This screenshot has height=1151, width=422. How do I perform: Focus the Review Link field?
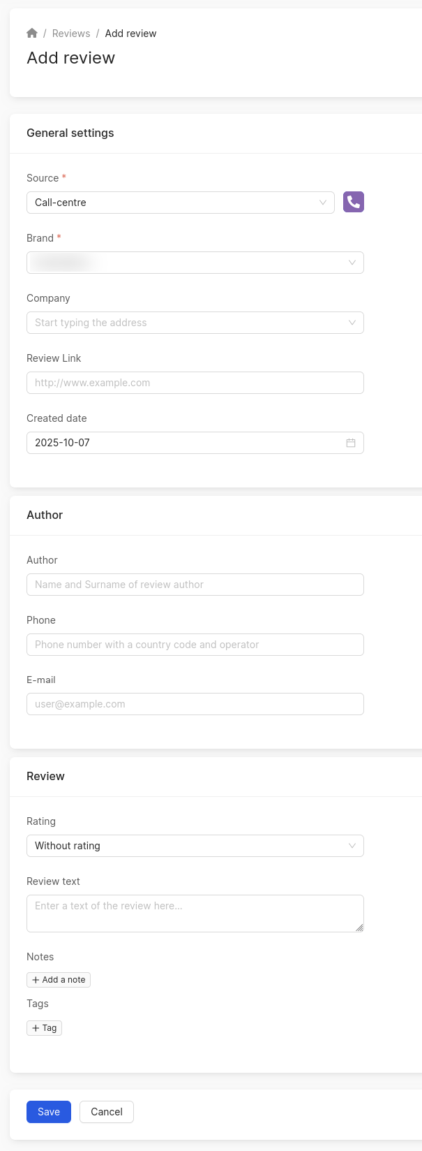point(195,383)
